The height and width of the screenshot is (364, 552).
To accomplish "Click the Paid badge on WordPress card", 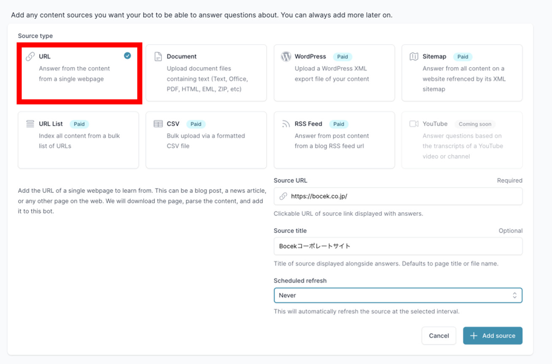I will coord(342,57).
